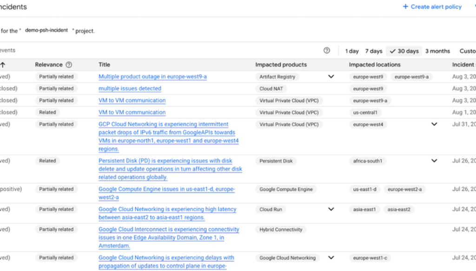476x271 pixels.
Task: Click the help icon beside Relevance header
Action: pos(69,65)
